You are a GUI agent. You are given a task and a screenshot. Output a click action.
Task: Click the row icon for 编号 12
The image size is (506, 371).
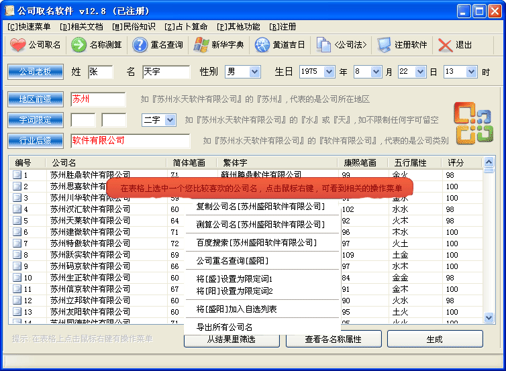[17, 301]
